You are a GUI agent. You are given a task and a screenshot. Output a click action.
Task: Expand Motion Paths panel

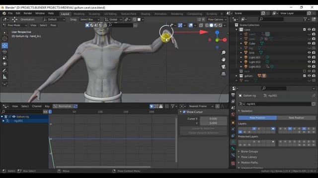click(249, 163)
